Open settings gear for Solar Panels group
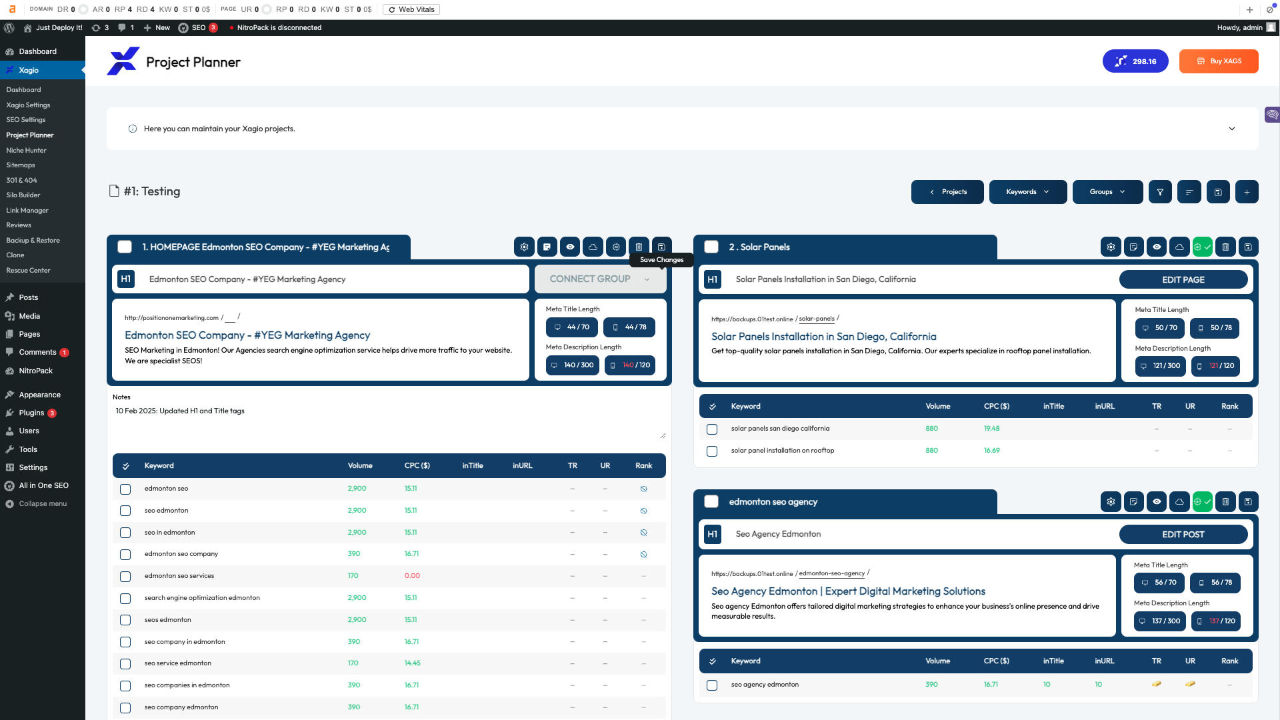 [1111, 247]
